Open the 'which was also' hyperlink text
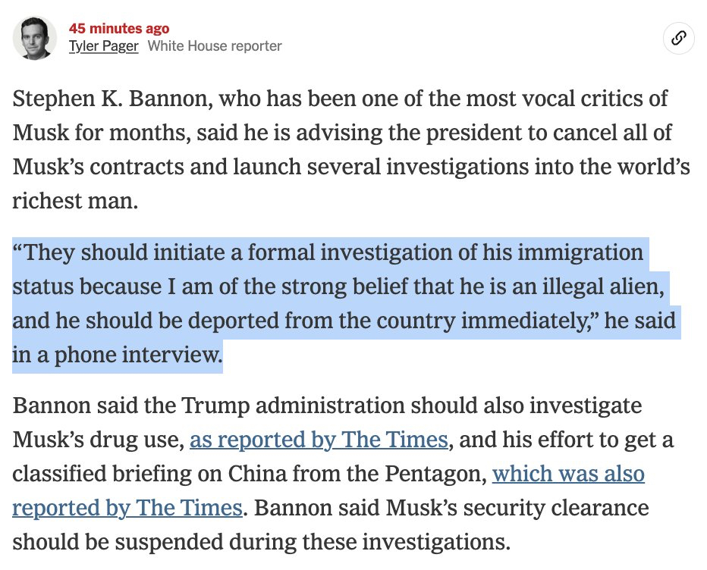 [568, 474]
